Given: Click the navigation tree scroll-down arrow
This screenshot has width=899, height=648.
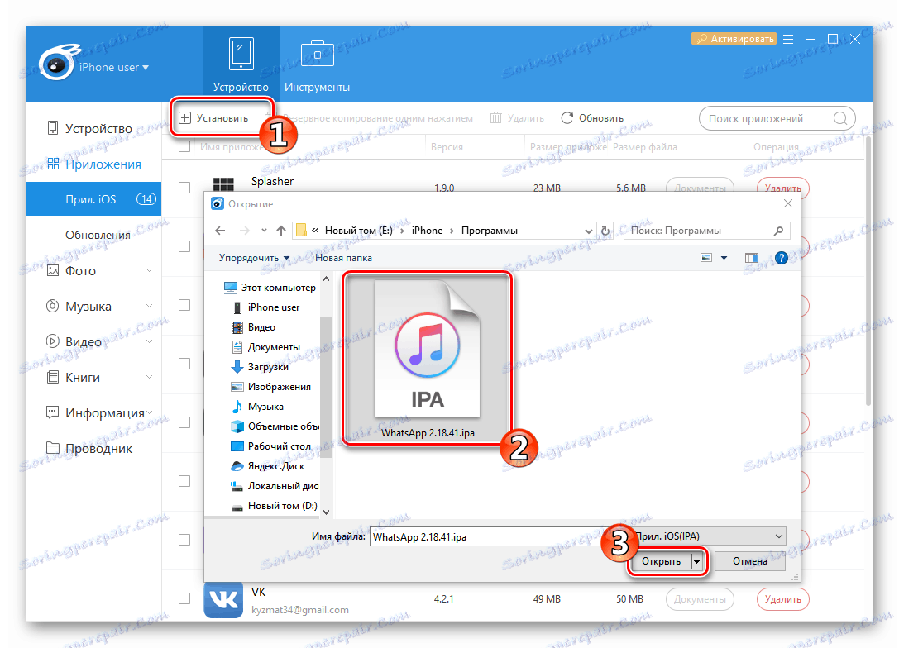Looking at the screenshot, I should pos(326,512).
